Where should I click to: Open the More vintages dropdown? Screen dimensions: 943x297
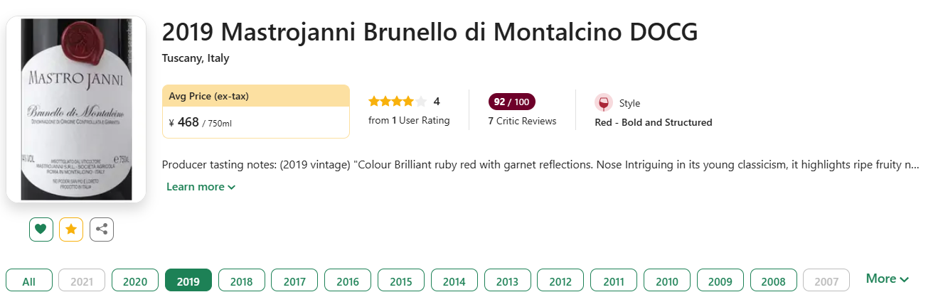tap(887, 279)
